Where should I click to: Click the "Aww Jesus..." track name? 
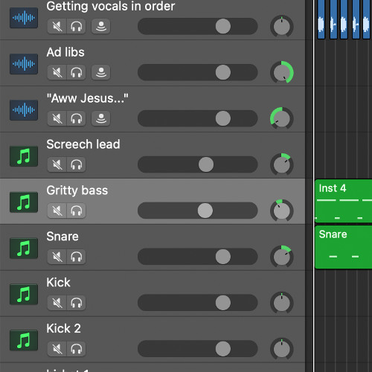(88, 98)
